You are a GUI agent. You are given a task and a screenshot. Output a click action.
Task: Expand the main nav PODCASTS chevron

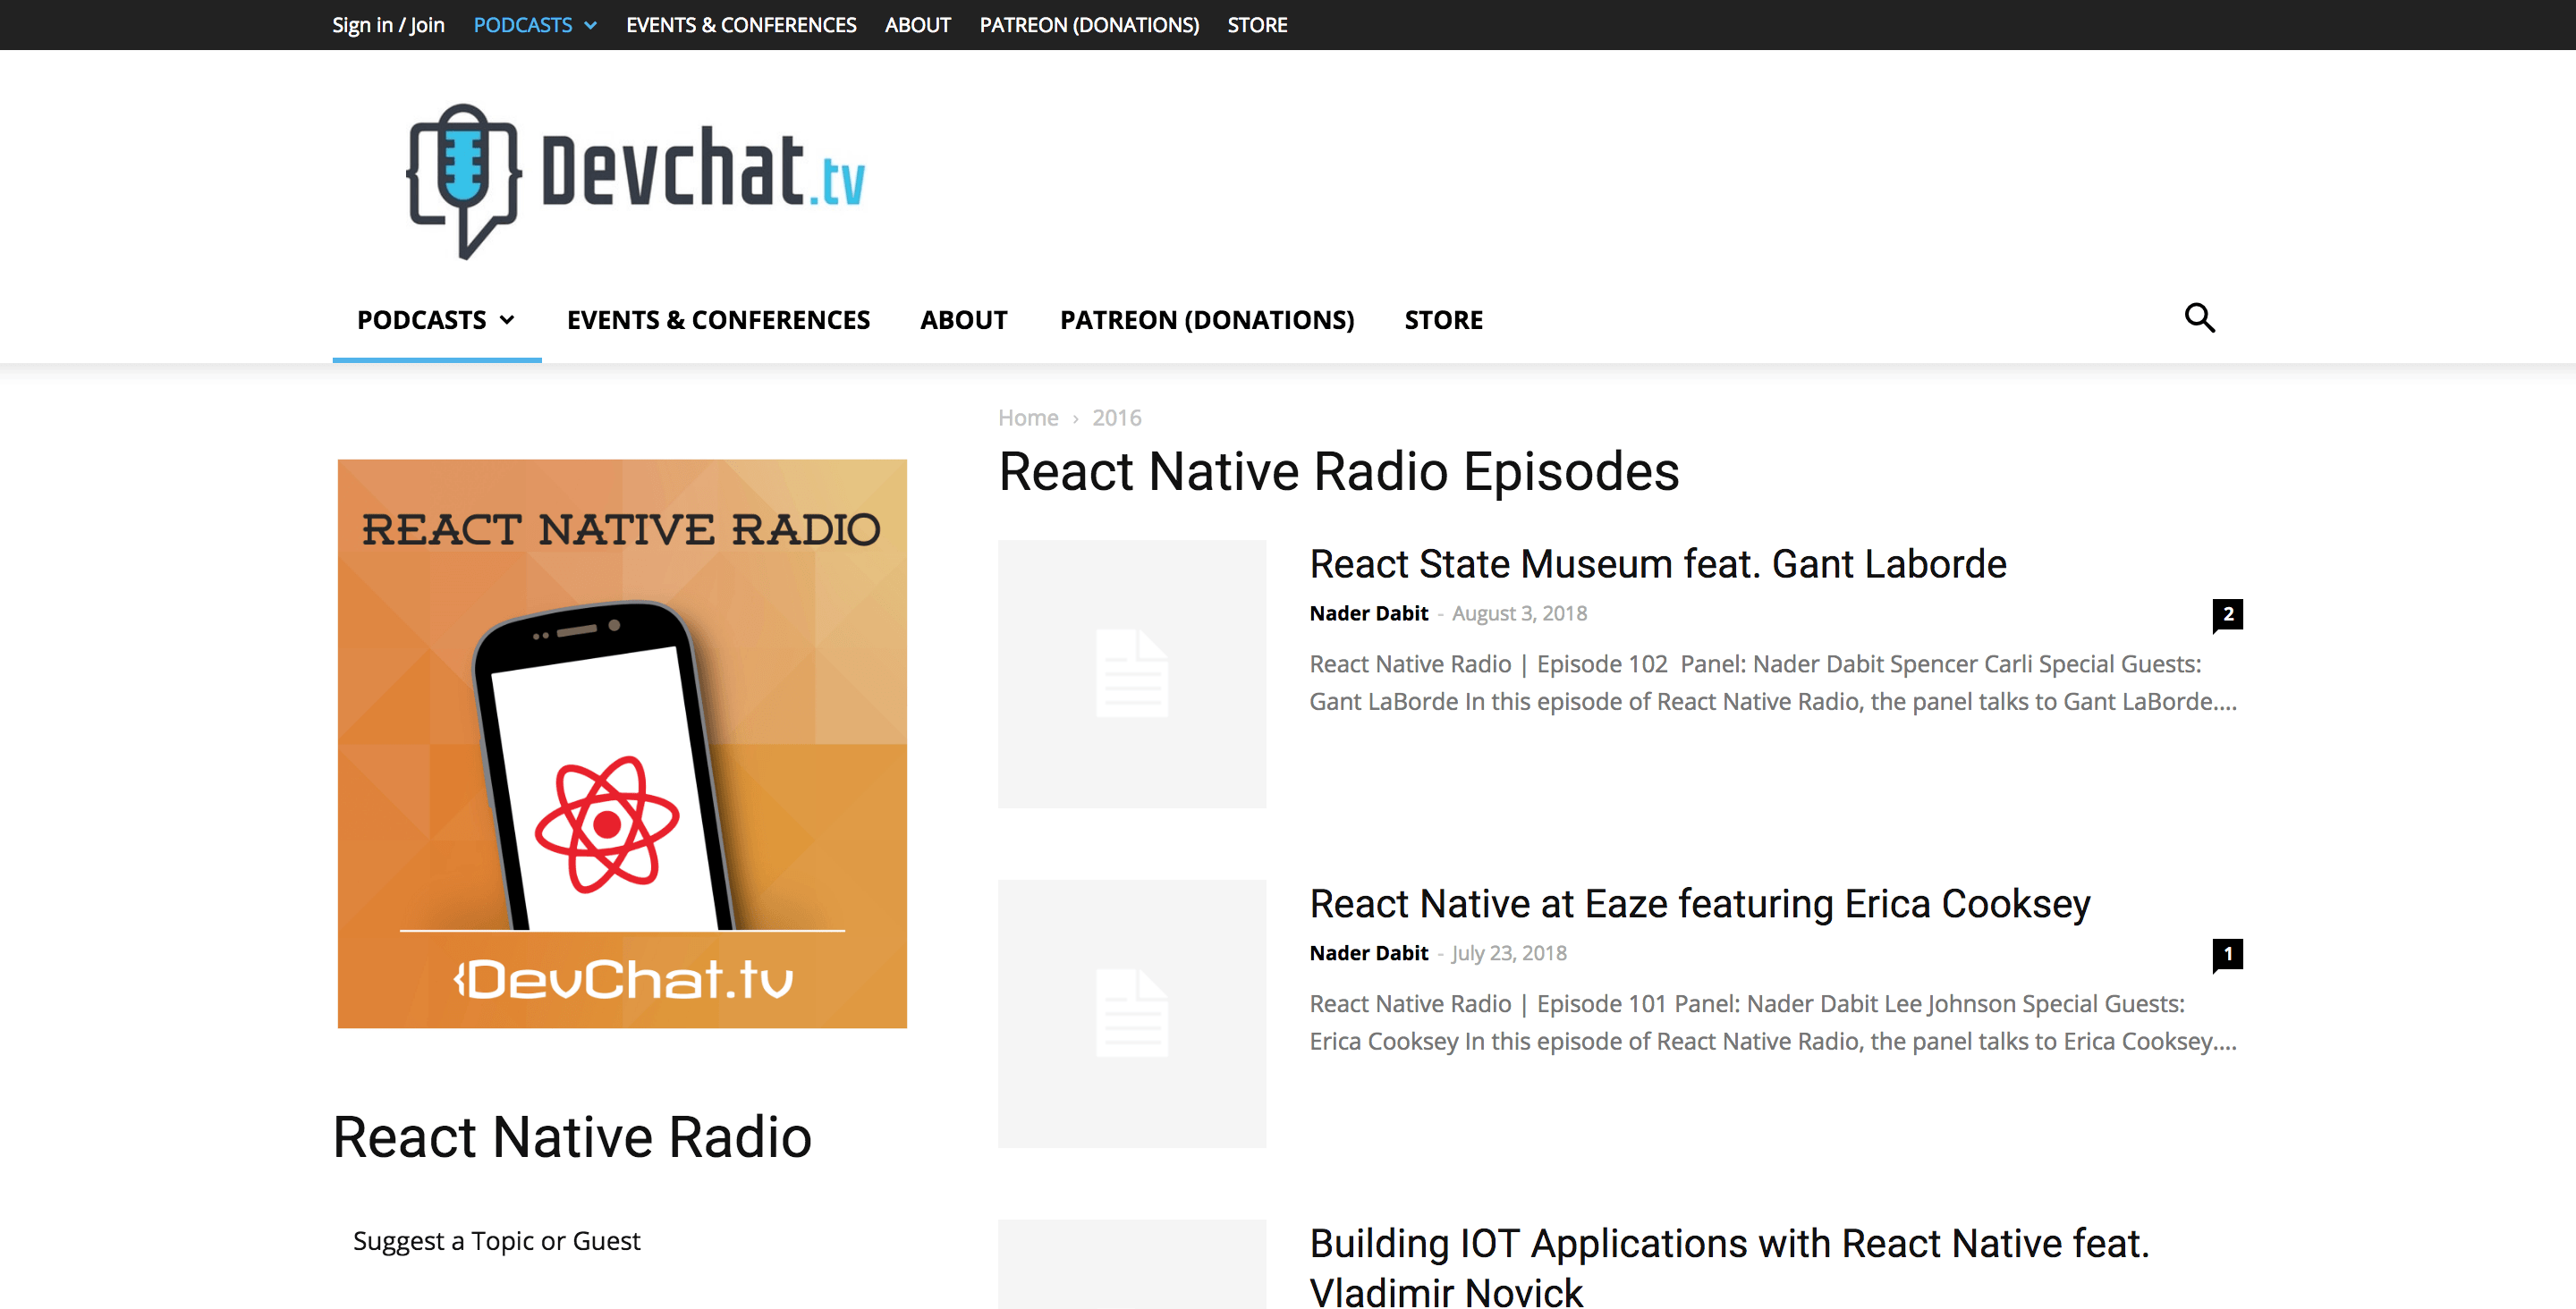click(x=507, y=320)
